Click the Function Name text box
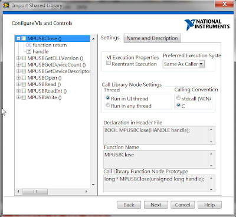 click(x=159, y=159)
